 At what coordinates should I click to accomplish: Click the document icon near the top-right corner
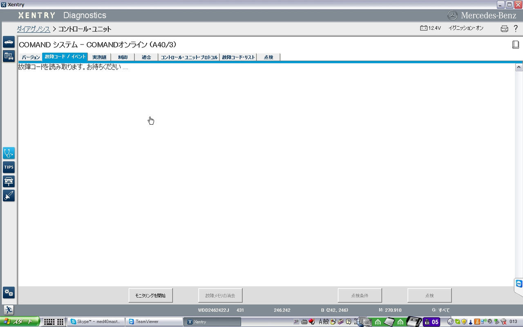point(515,44)
